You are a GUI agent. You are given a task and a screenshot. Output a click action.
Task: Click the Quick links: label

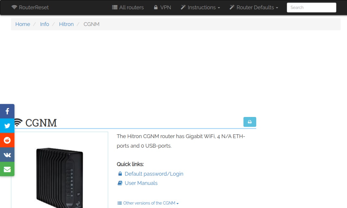click(x=130, y=164)
